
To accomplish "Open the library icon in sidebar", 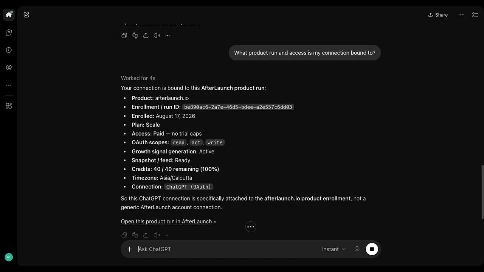I will tap(9, 32).
